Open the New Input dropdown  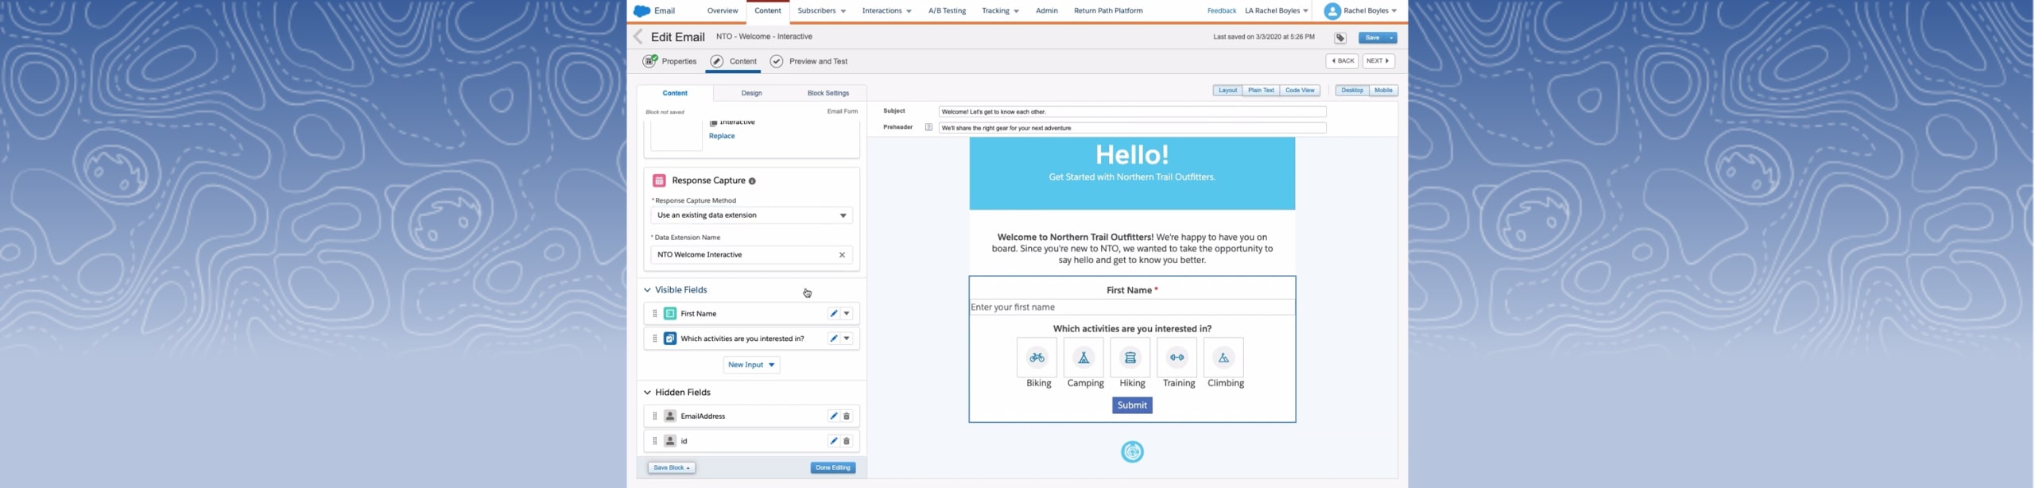751,365
